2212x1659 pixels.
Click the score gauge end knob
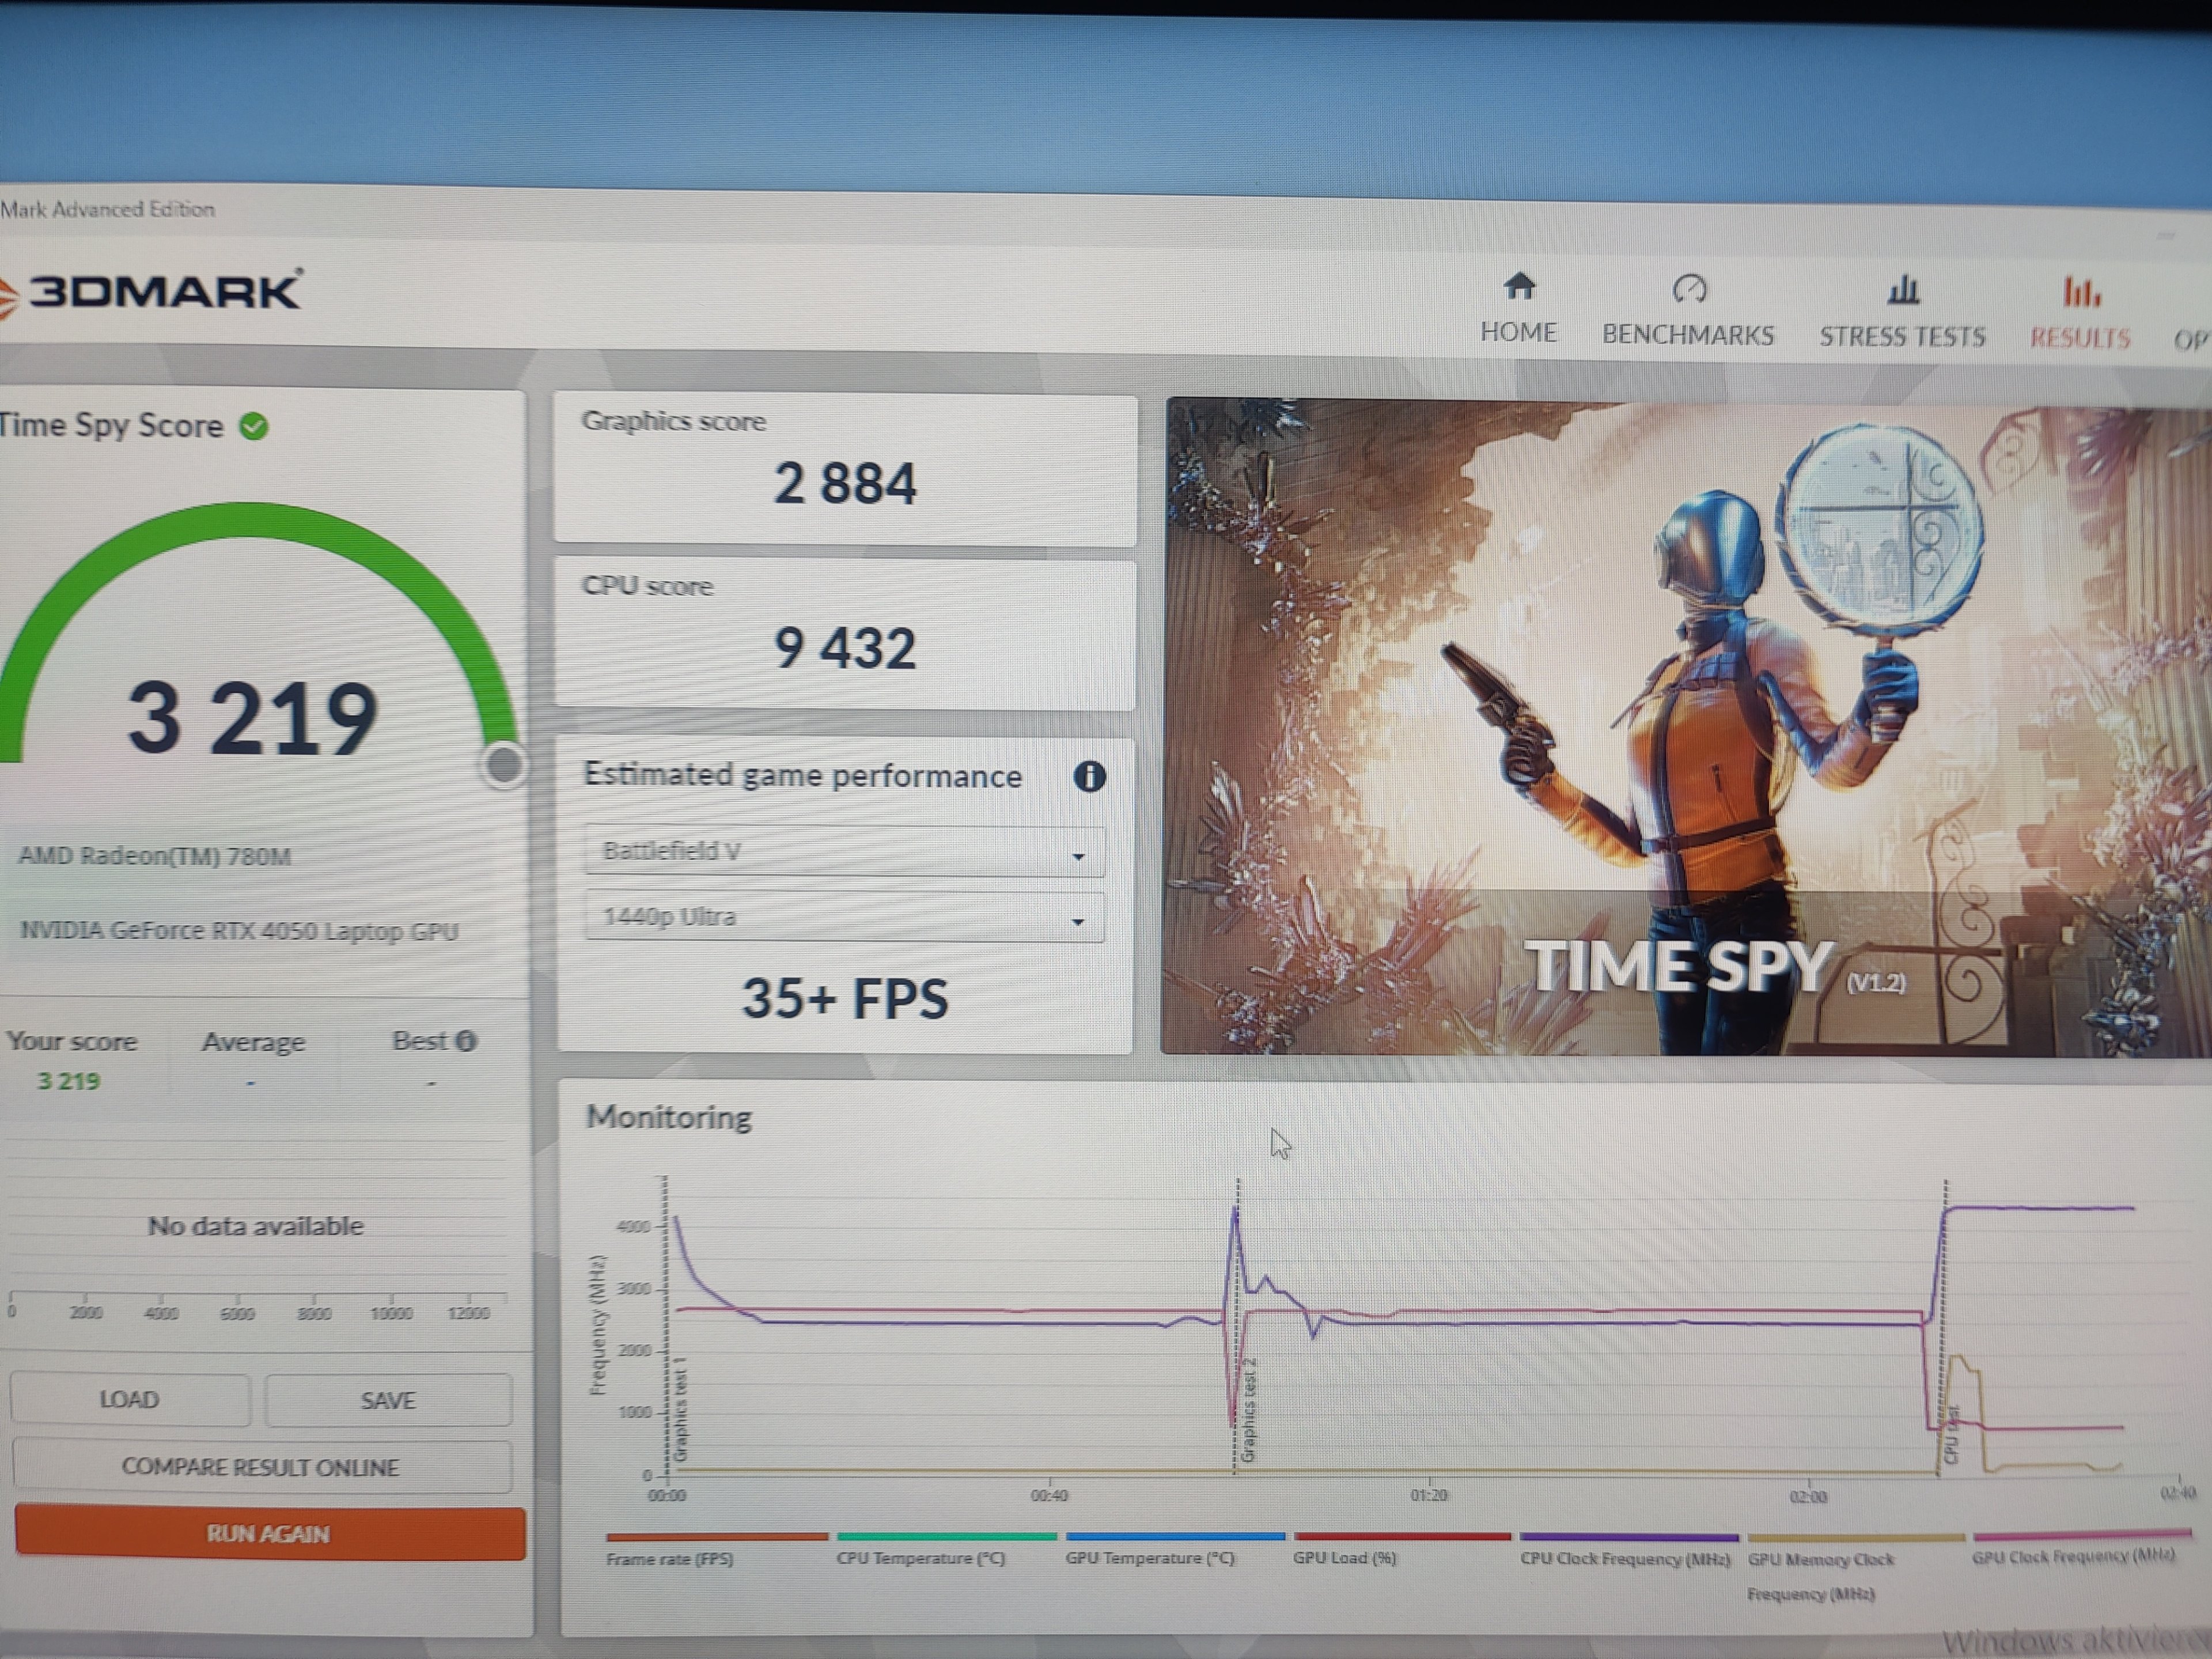click(503, 765)
